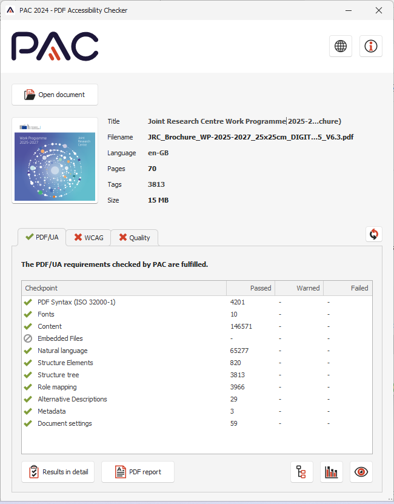This screenshot has height=504, width=394.
Task: Click the PAC logo
Action: (55, 46)
